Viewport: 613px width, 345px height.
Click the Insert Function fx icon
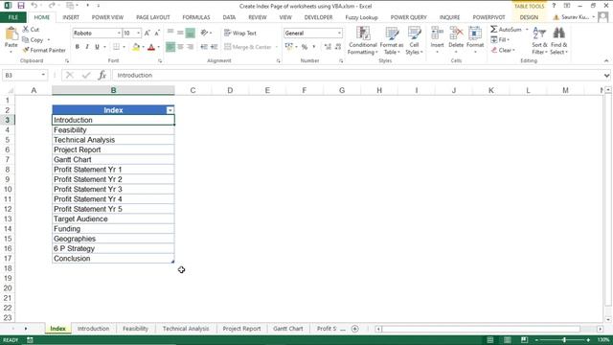(102, 75)
